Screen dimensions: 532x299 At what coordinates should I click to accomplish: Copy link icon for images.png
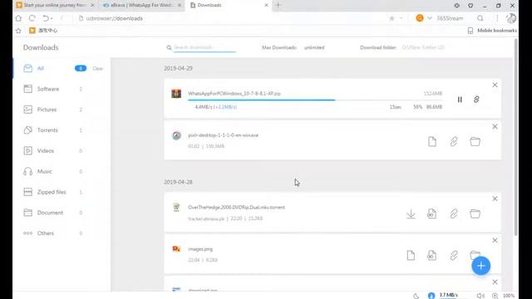pos(454,256)
